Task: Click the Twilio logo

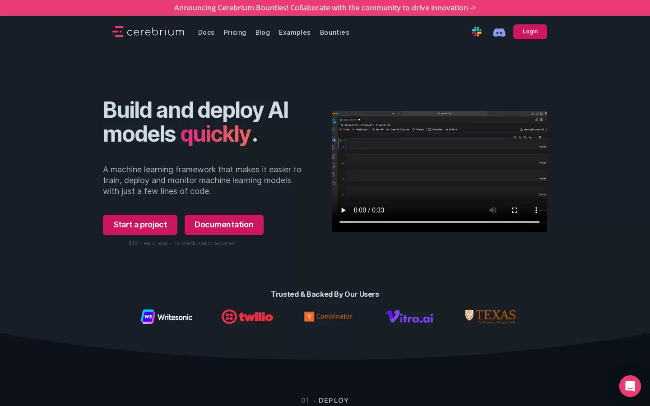Action: point(247,317)
